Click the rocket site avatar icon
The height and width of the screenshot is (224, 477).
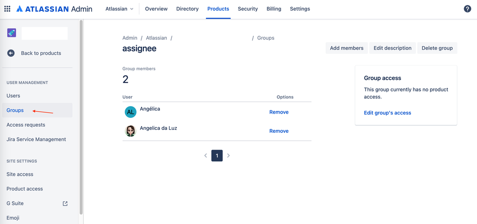(x=11, y=33)
